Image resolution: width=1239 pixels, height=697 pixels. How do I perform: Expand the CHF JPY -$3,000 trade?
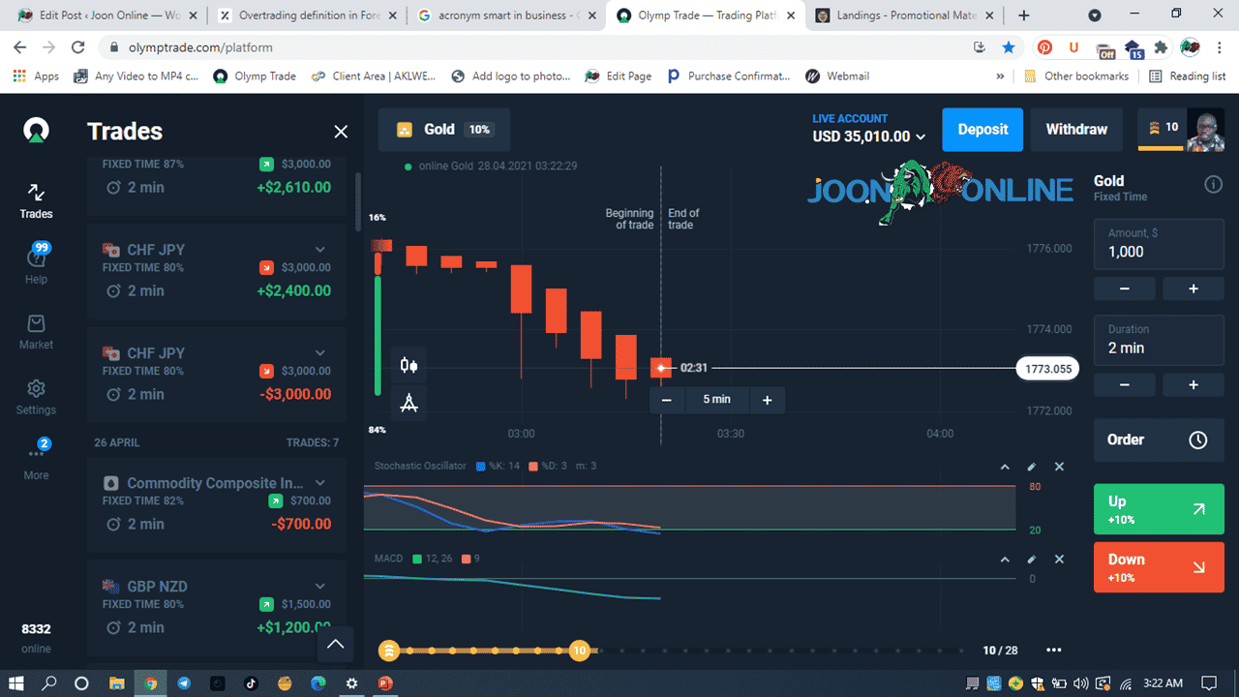320,353
